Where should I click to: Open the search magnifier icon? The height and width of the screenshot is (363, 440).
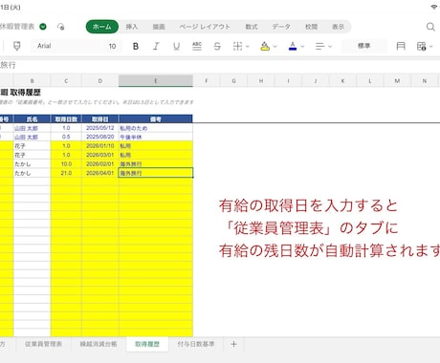(430, 27)
